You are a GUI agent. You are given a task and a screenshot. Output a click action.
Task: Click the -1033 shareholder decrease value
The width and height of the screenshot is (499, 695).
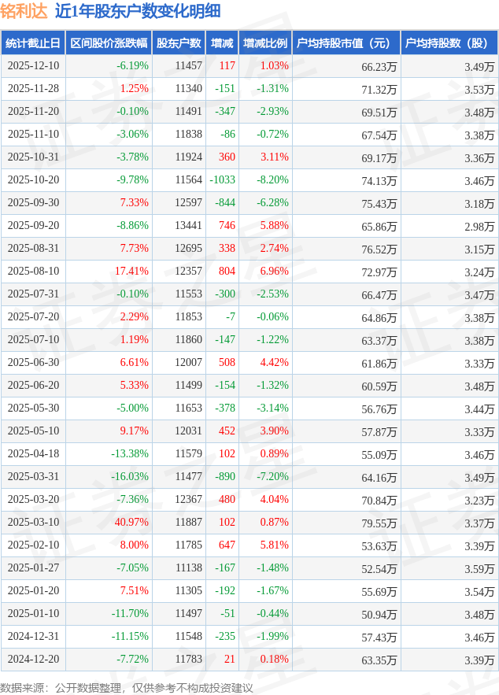click(x=223, y=180)
